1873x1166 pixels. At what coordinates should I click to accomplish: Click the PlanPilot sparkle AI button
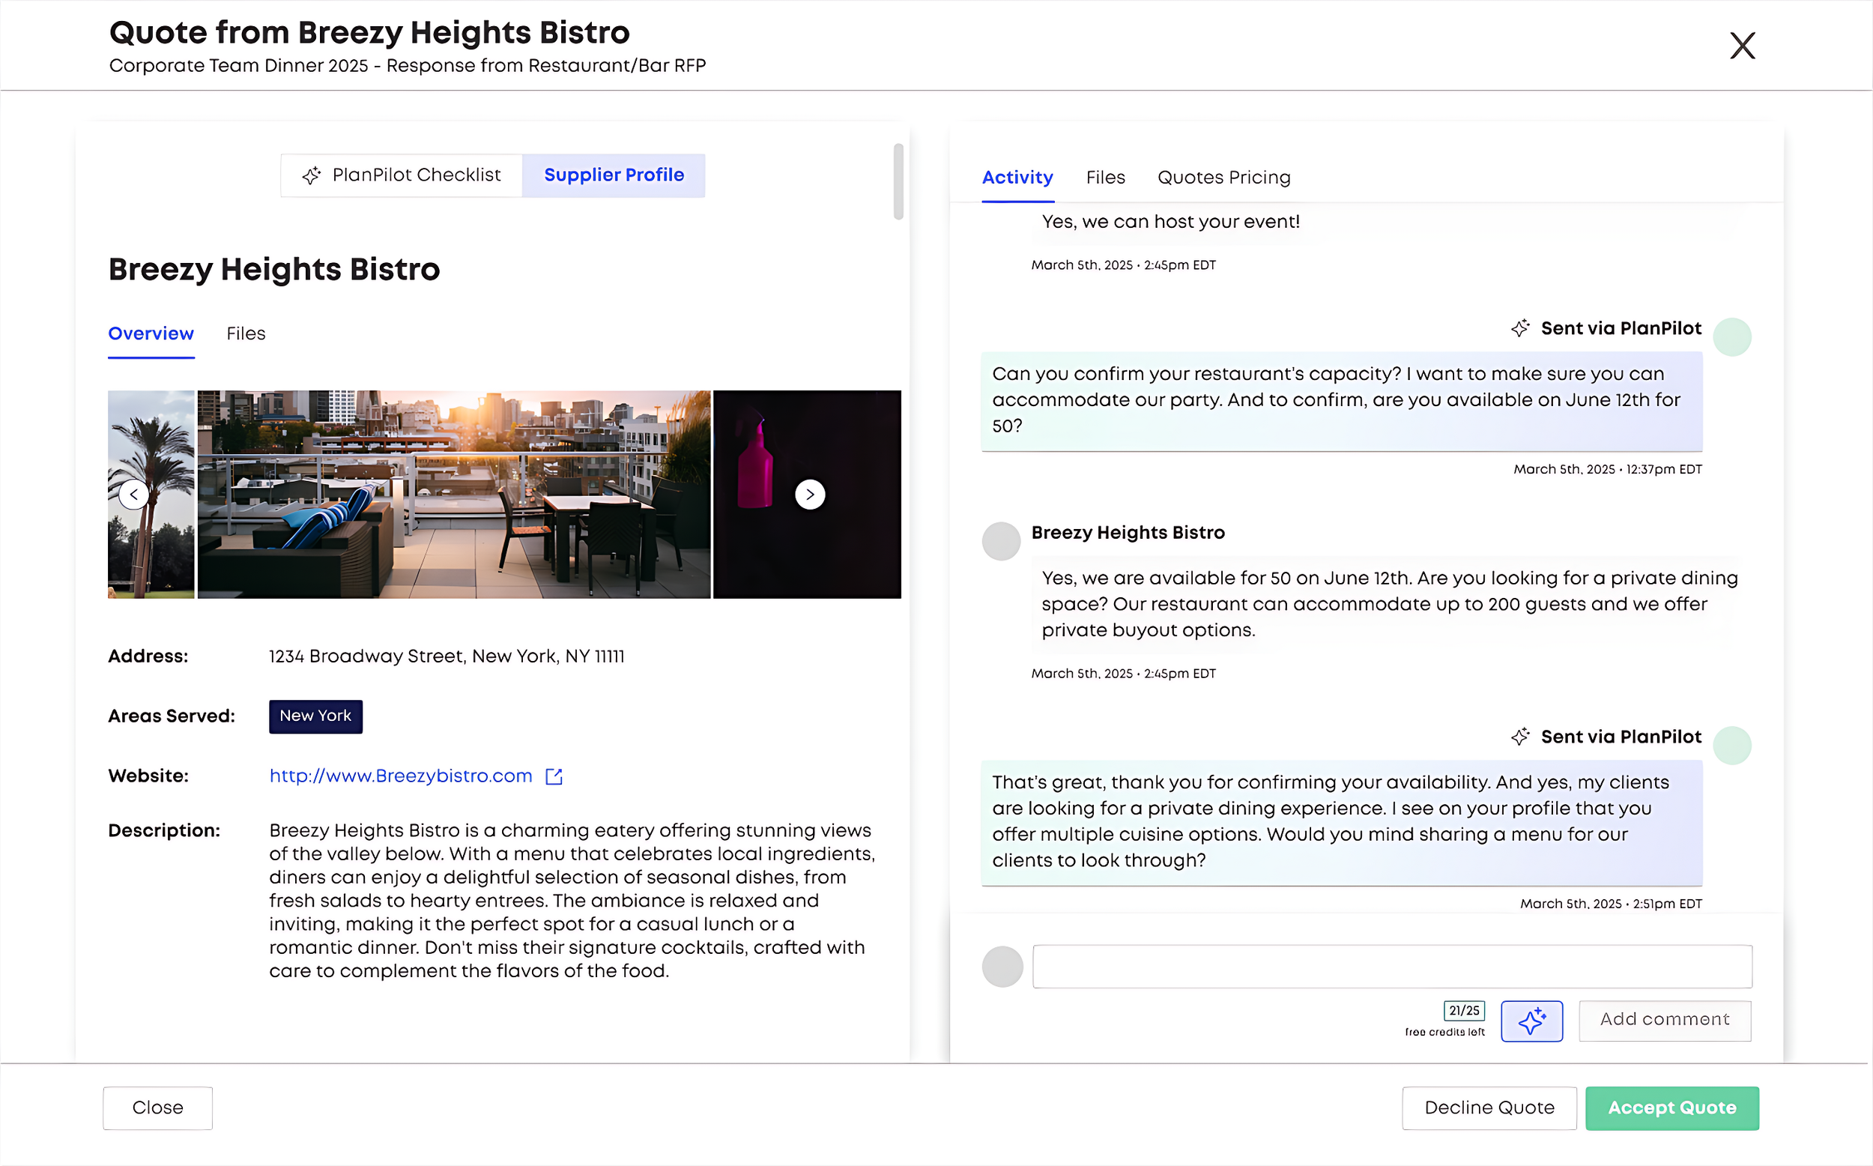click(1531, 1021)
